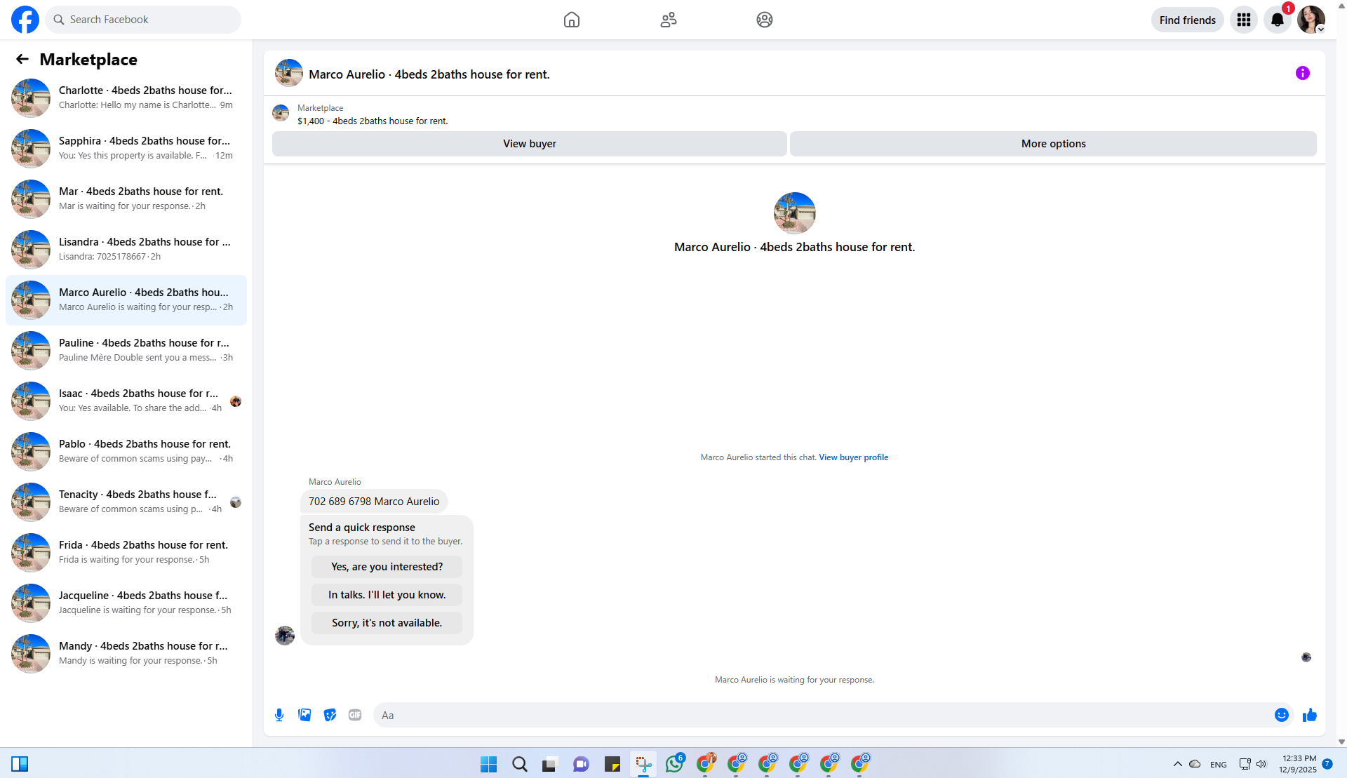Attach a photo using the image icon

click(x=304, y=715)
